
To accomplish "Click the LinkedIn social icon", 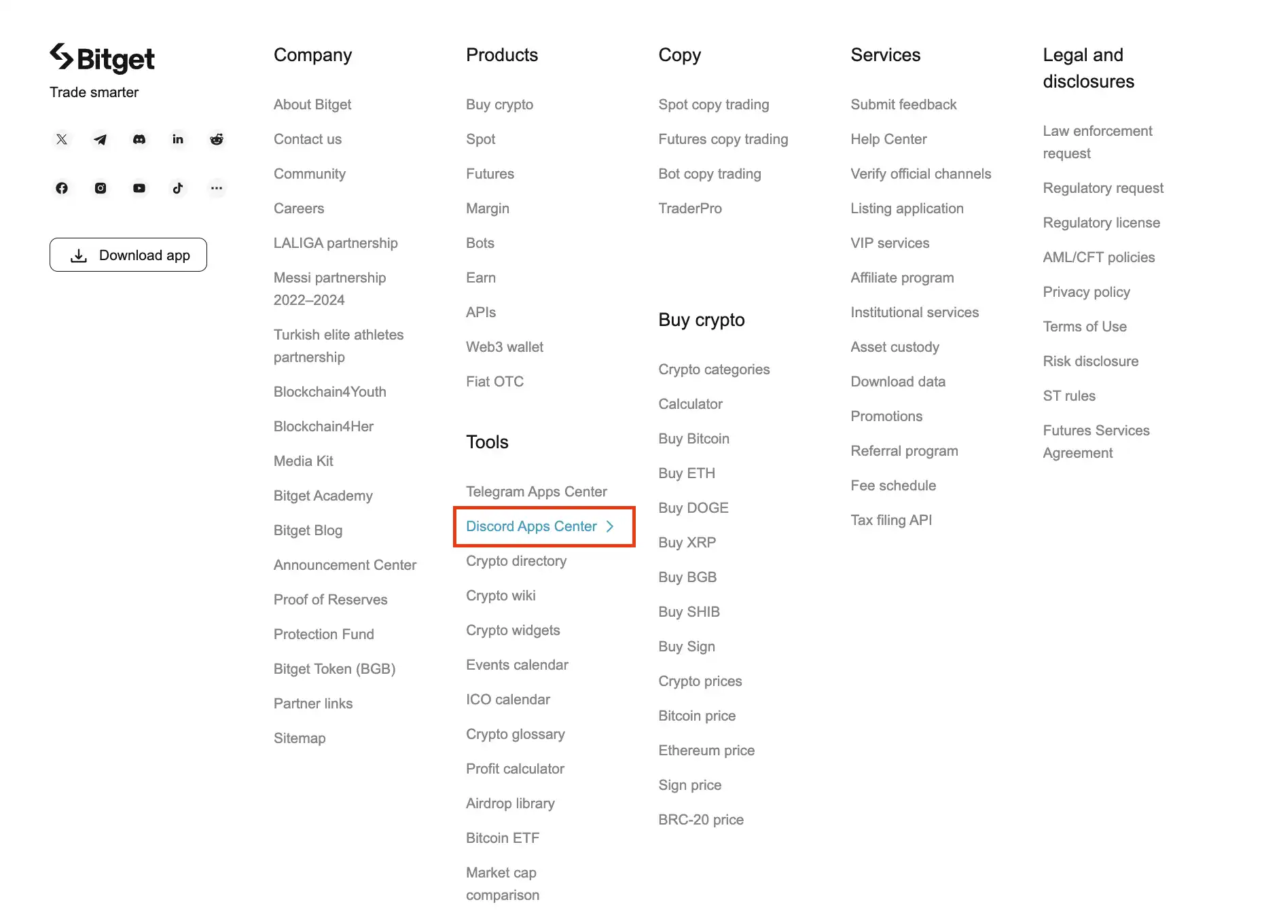I will [178, 139].
